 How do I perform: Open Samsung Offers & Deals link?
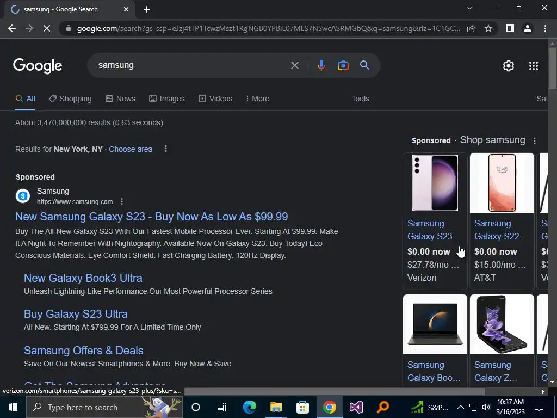coord(83,351)
